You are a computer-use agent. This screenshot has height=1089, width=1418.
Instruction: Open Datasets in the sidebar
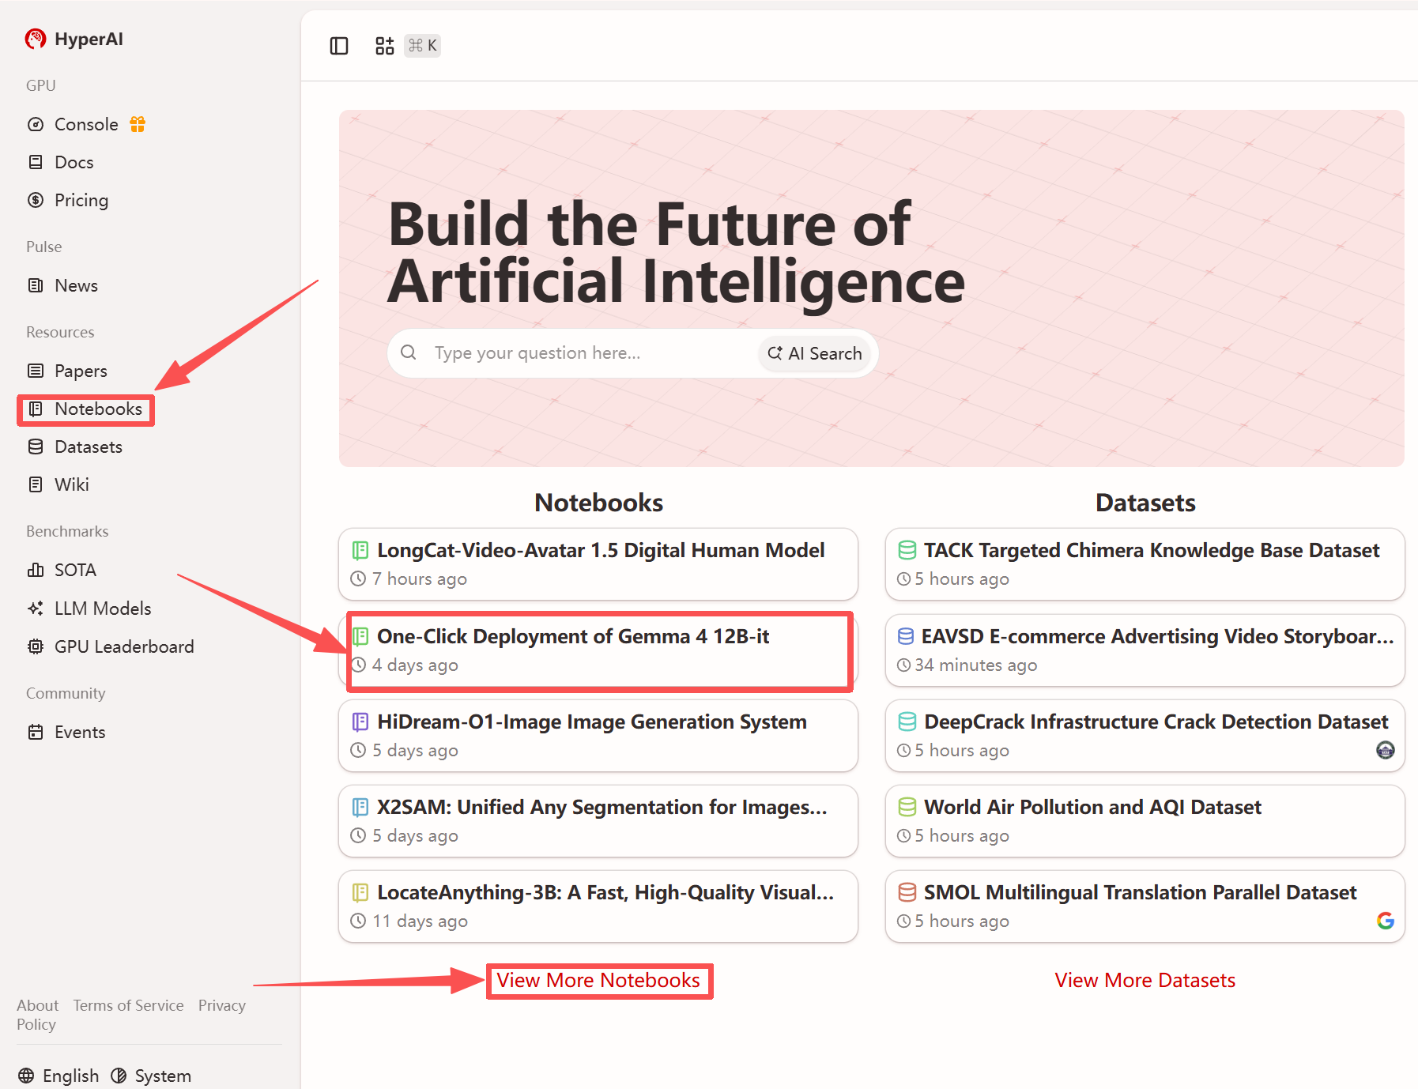coord(89,447)
